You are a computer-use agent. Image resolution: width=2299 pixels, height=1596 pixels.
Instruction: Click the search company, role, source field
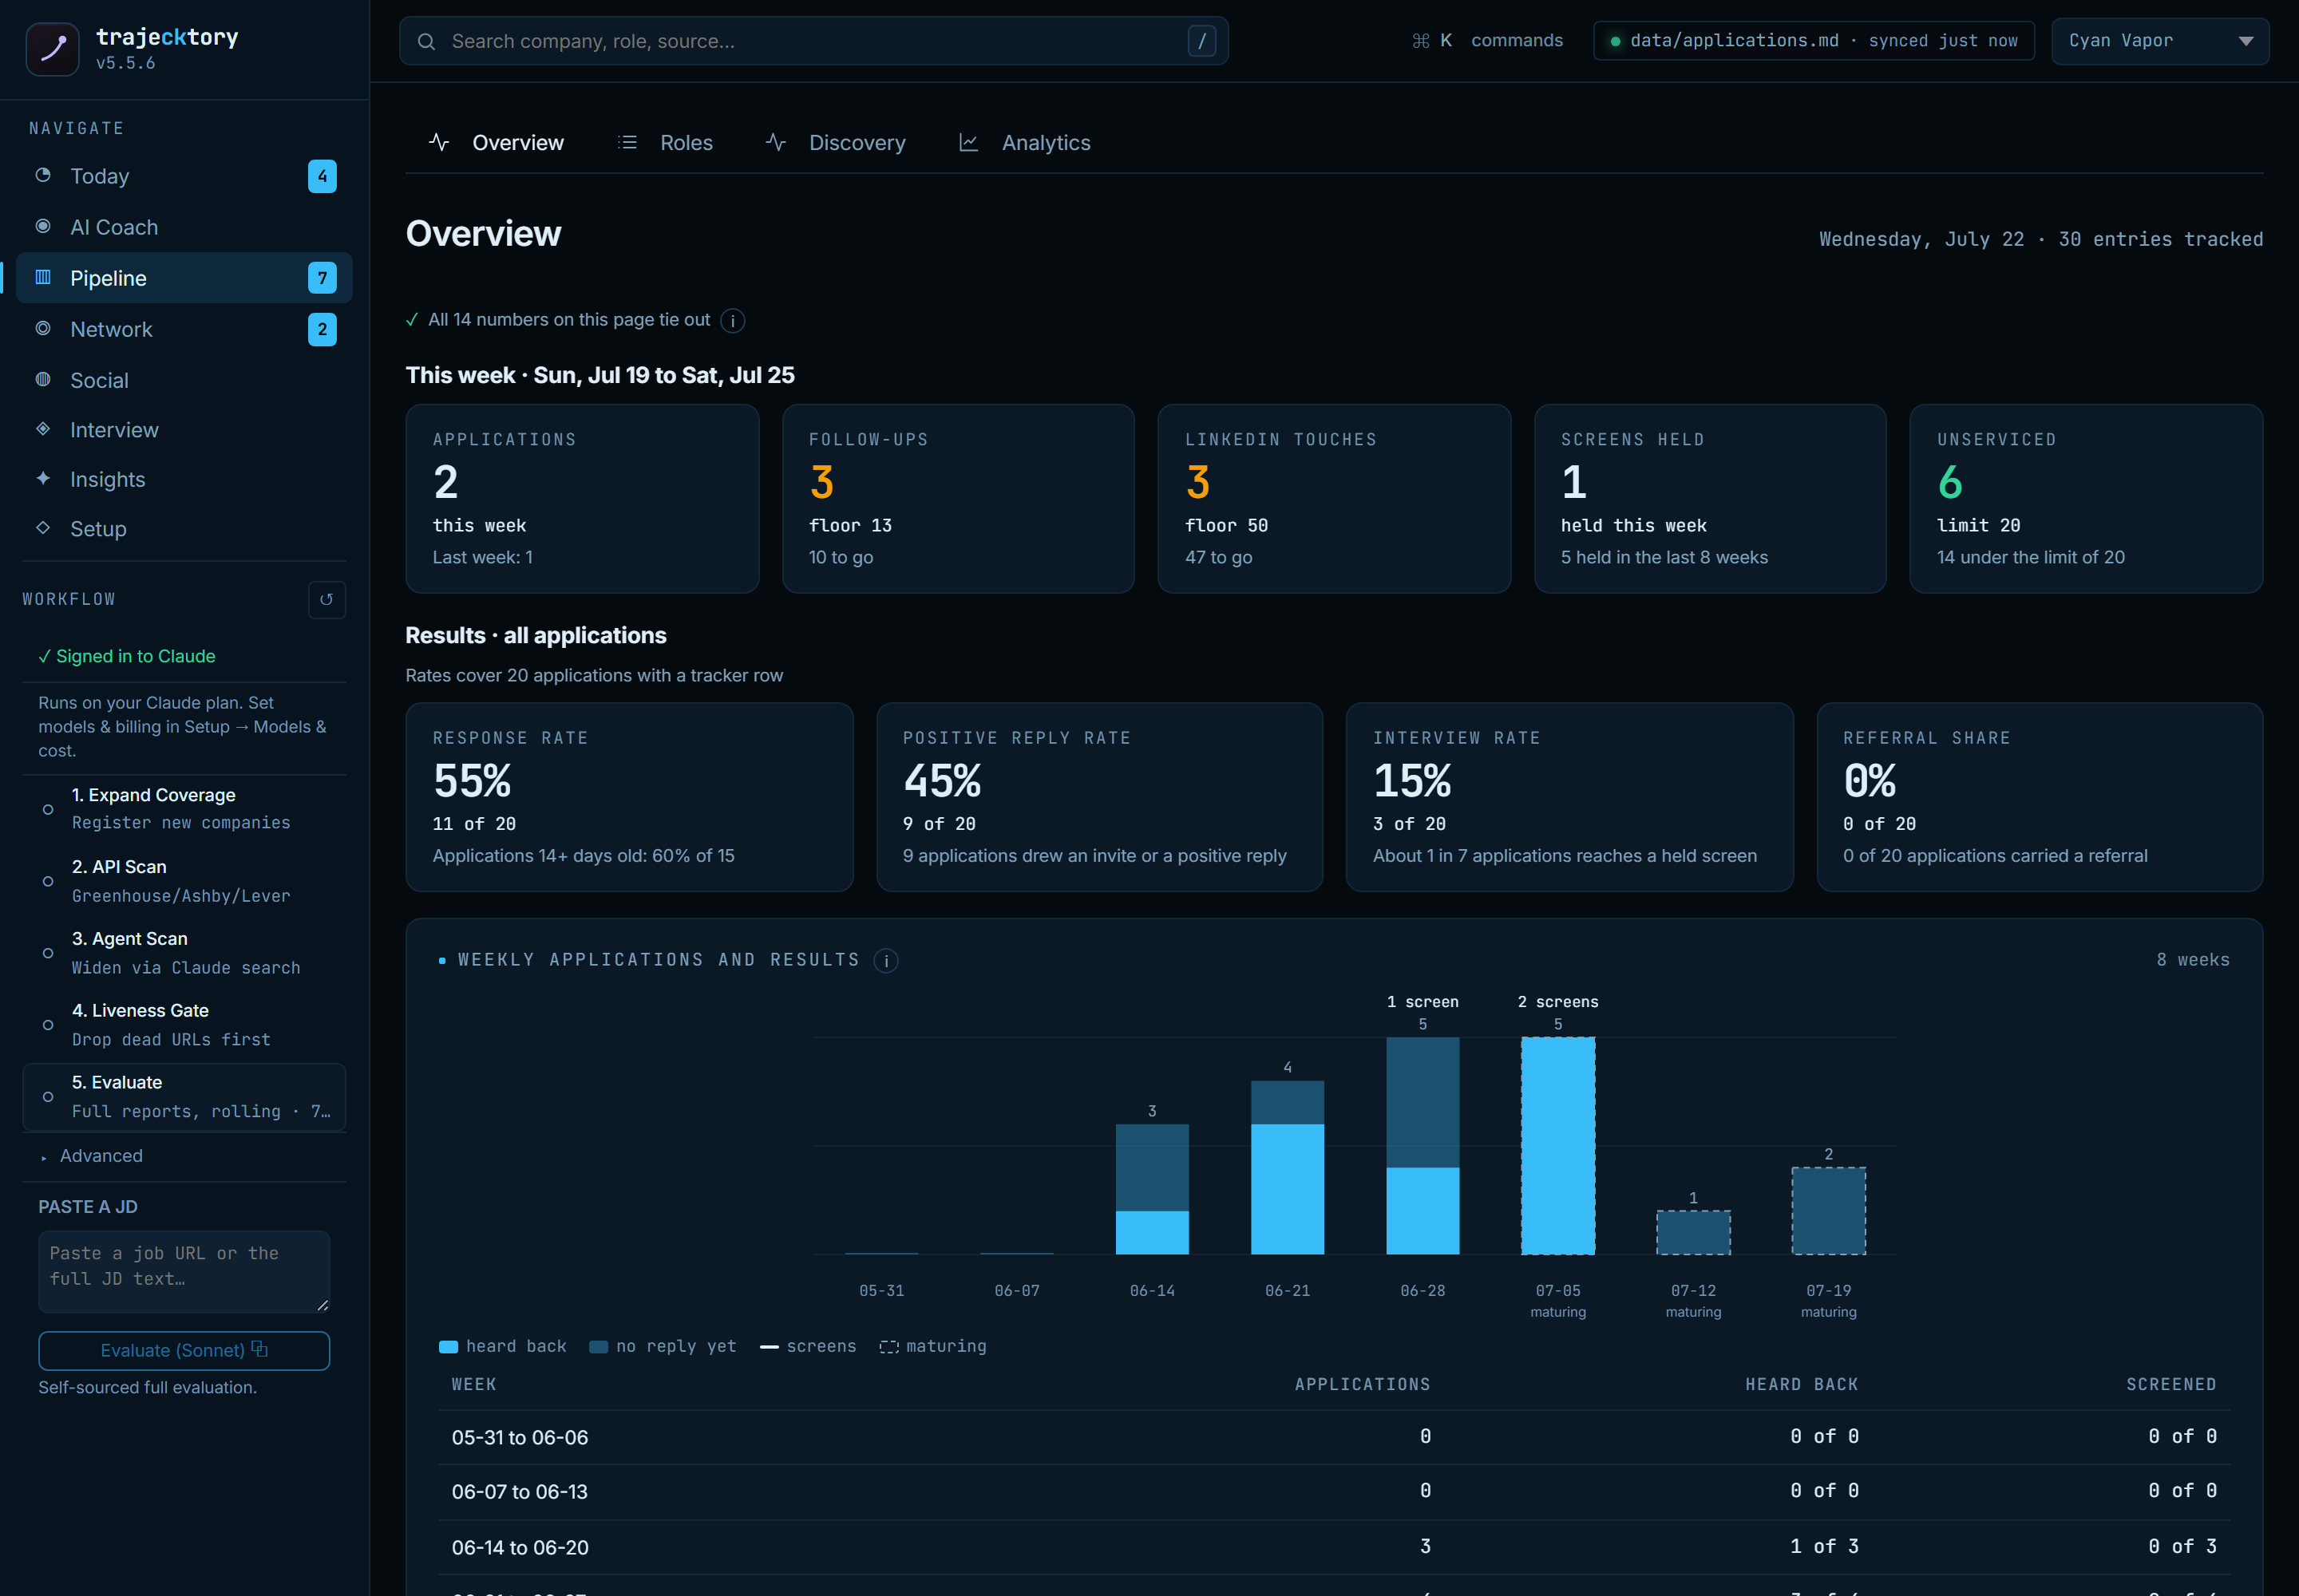813,41
